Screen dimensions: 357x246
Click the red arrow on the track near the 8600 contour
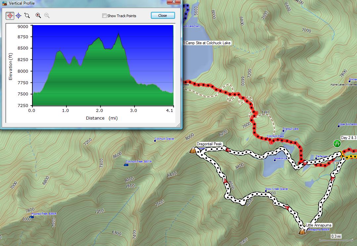225,181
